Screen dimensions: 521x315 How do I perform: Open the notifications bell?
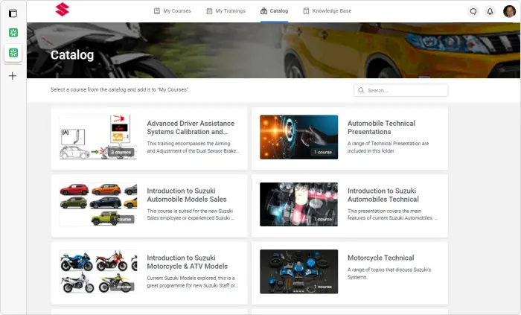click(490, 11)
